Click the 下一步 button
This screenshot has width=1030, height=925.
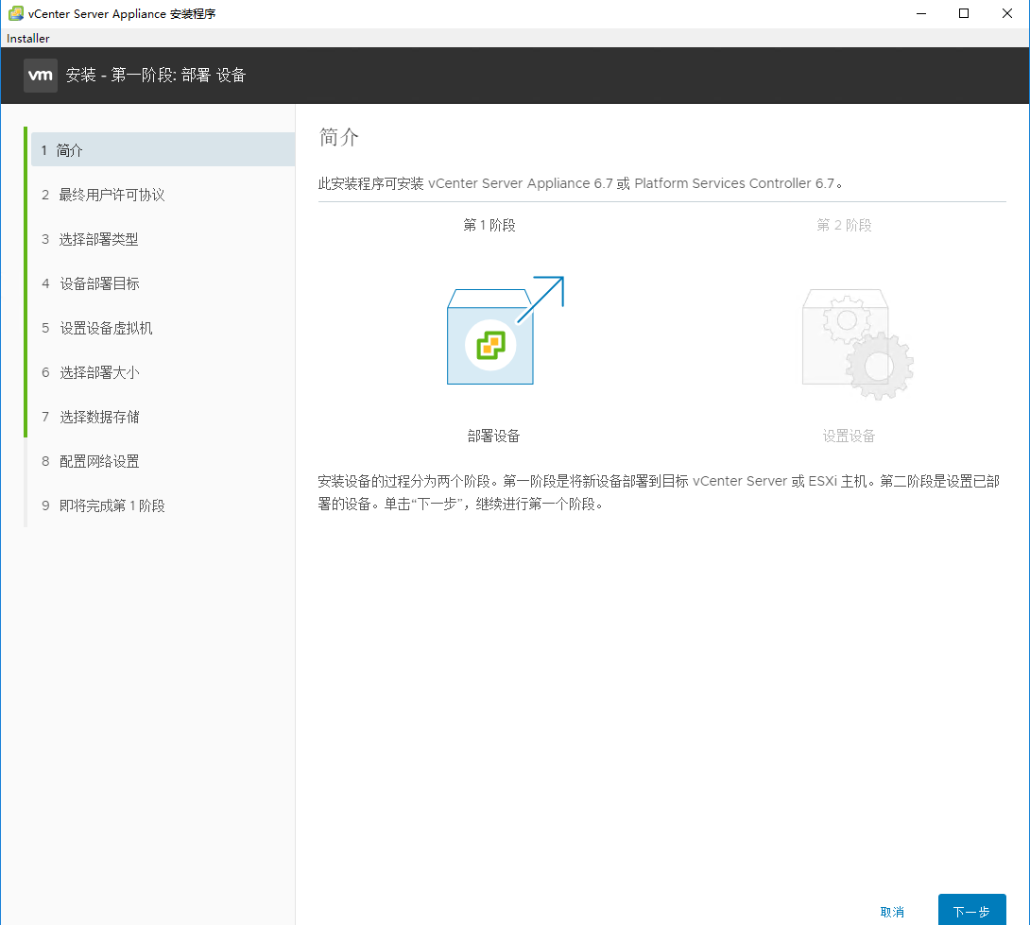pyautogui.click(x=971, y=911)
